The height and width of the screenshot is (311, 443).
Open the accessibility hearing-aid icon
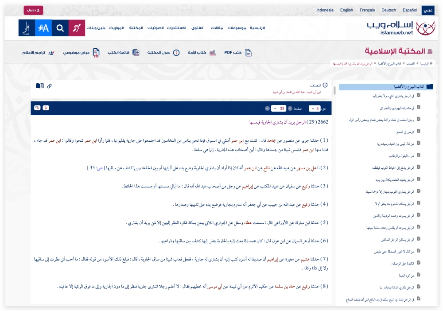pyautogui.click(x=77, y=28)
